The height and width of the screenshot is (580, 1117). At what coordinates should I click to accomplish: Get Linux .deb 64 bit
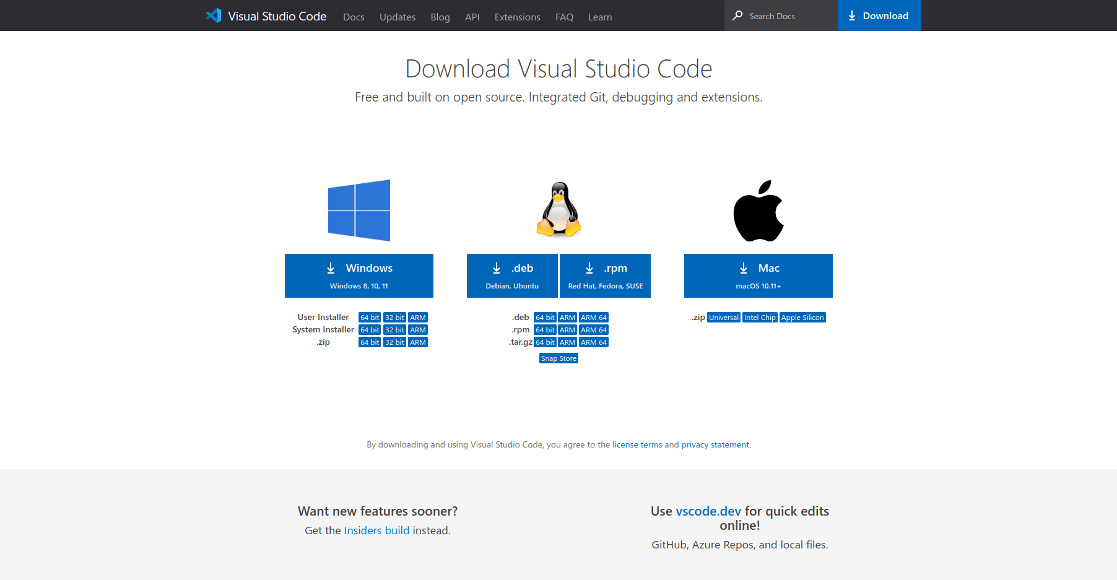tap(545, 318)
